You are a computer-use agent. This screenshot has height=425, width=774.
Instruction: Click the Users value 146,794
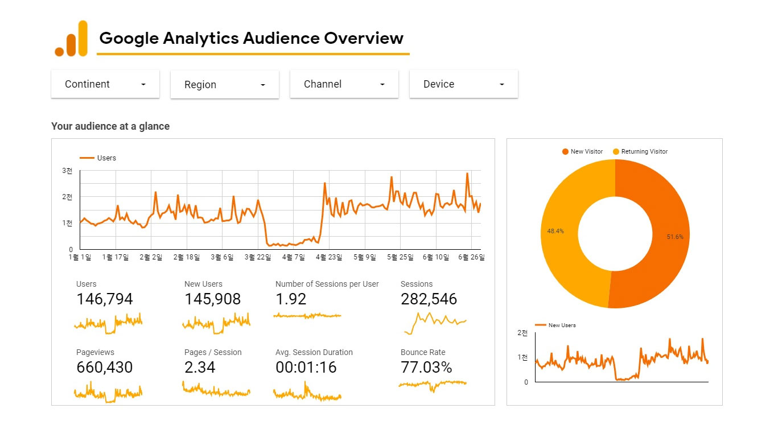[105, 299]
